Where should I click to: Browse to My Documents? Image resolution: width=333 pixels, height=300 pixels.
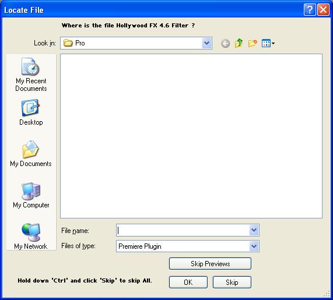(x=31, y=154)
